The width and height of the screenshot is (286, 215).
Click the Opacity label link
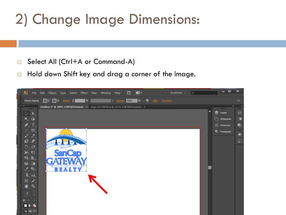point(120,101)
